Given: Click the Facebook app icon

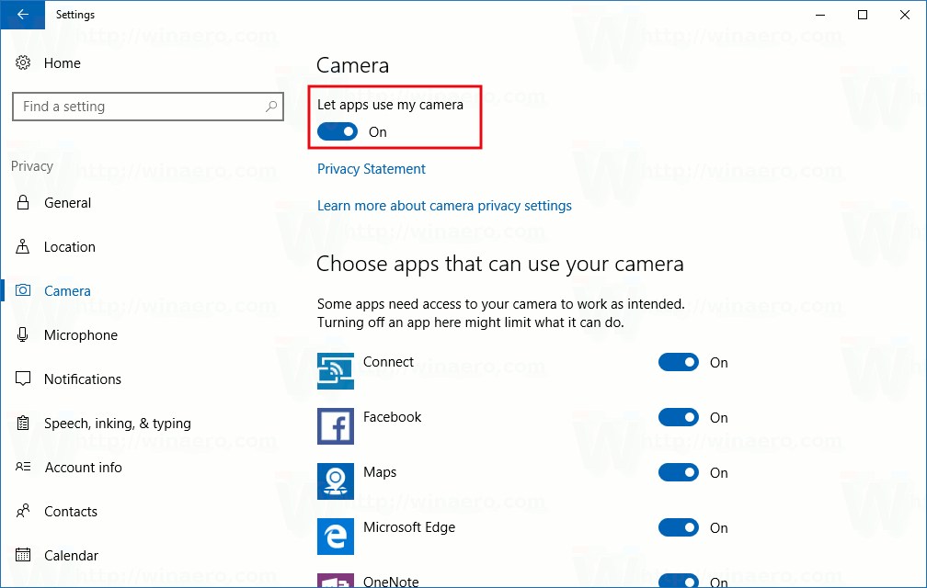Looking at the screenshot, I should point(336,426).
